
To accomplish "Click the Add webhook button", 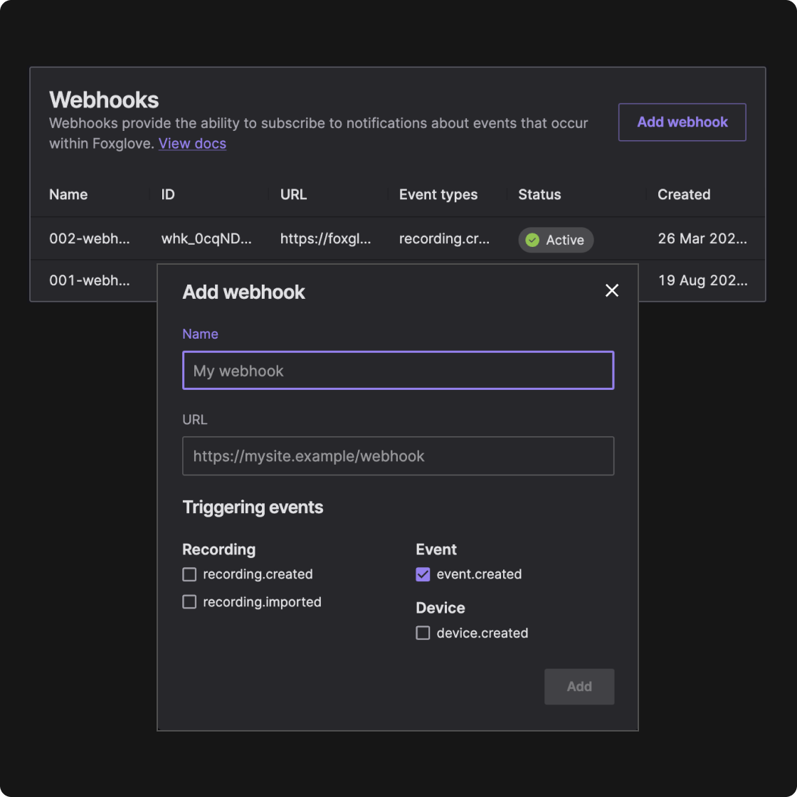I will (681, 122).
